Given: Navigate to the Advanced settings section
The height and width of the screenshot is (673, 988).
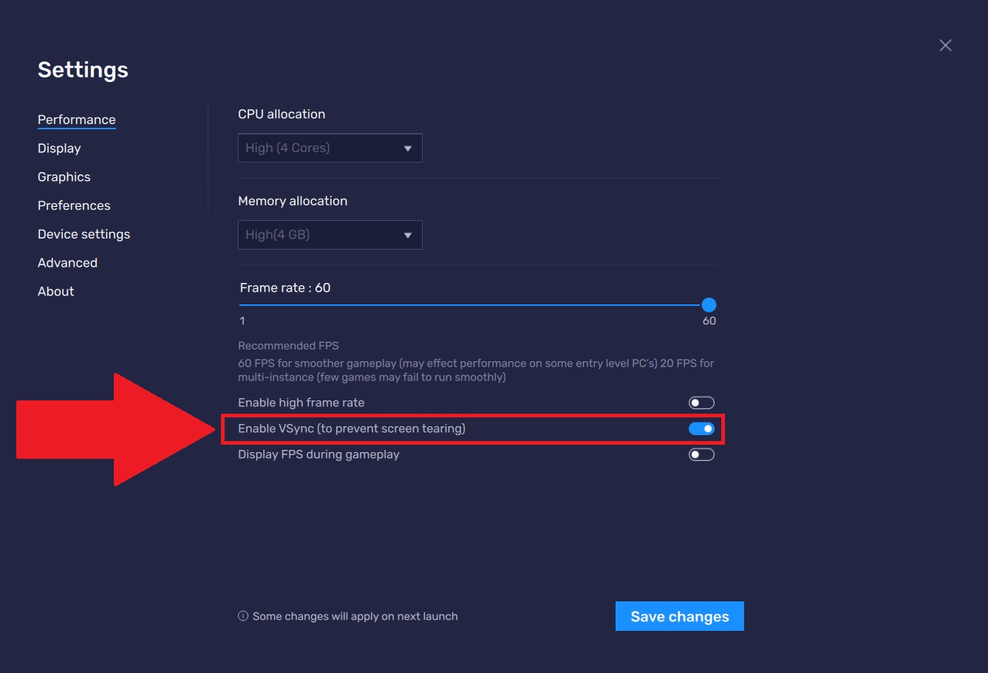Looking at the screenshot, I should 67,263.
